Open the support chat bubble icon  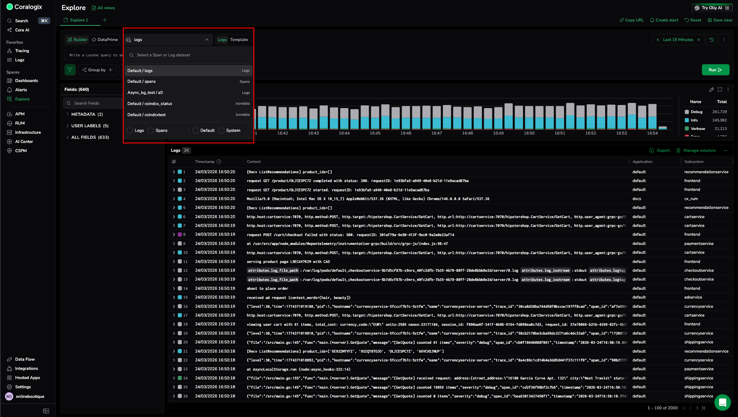pos(722,402)
